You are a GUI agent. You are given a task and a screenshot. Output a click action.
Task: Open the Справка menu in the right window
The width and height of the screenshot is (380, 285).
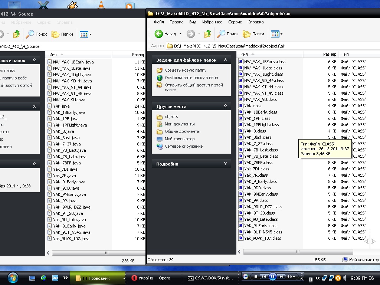point(255,22)
